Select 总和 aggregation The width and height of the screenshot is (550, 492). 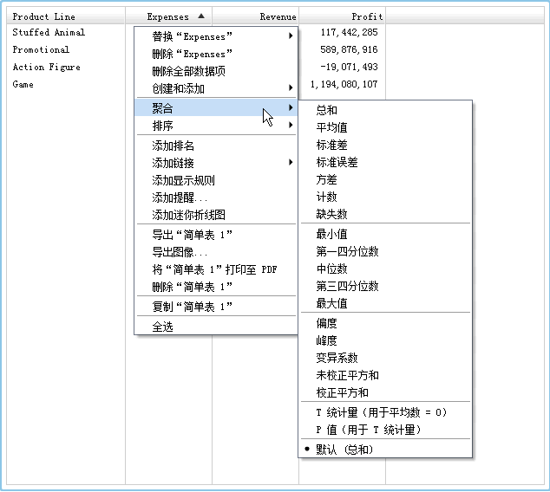[385, 110]
